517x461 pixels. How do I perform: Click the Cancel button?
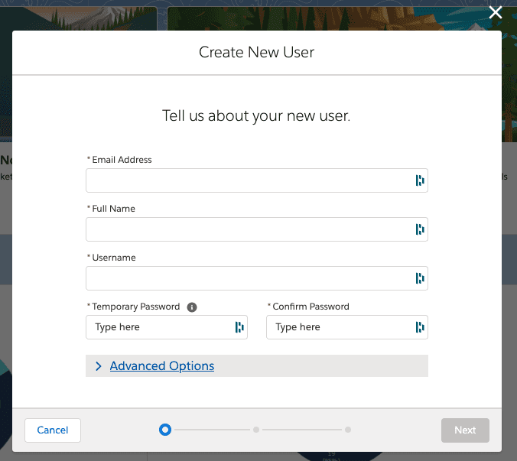click(x=53, y=430)
